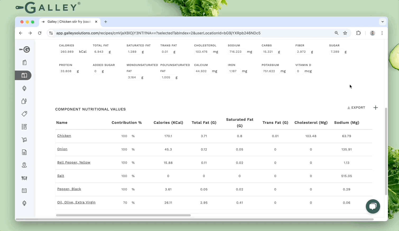Open the clipboard icon in sidebar
Screen dimensions: 399x231
24,62
